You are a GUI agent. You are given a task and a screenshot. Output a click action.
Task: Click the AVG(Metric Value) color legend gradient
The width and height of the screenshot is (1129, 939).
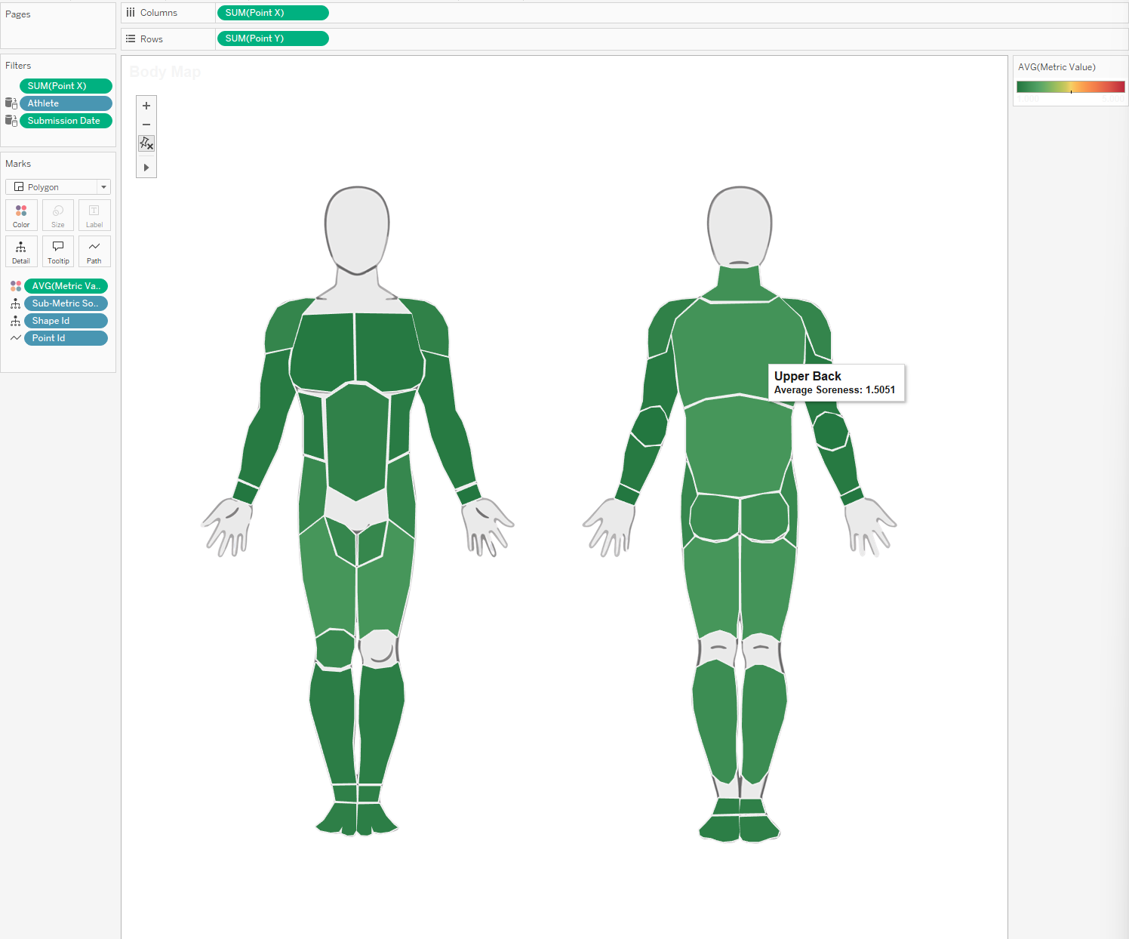[x=1069, y=86]
